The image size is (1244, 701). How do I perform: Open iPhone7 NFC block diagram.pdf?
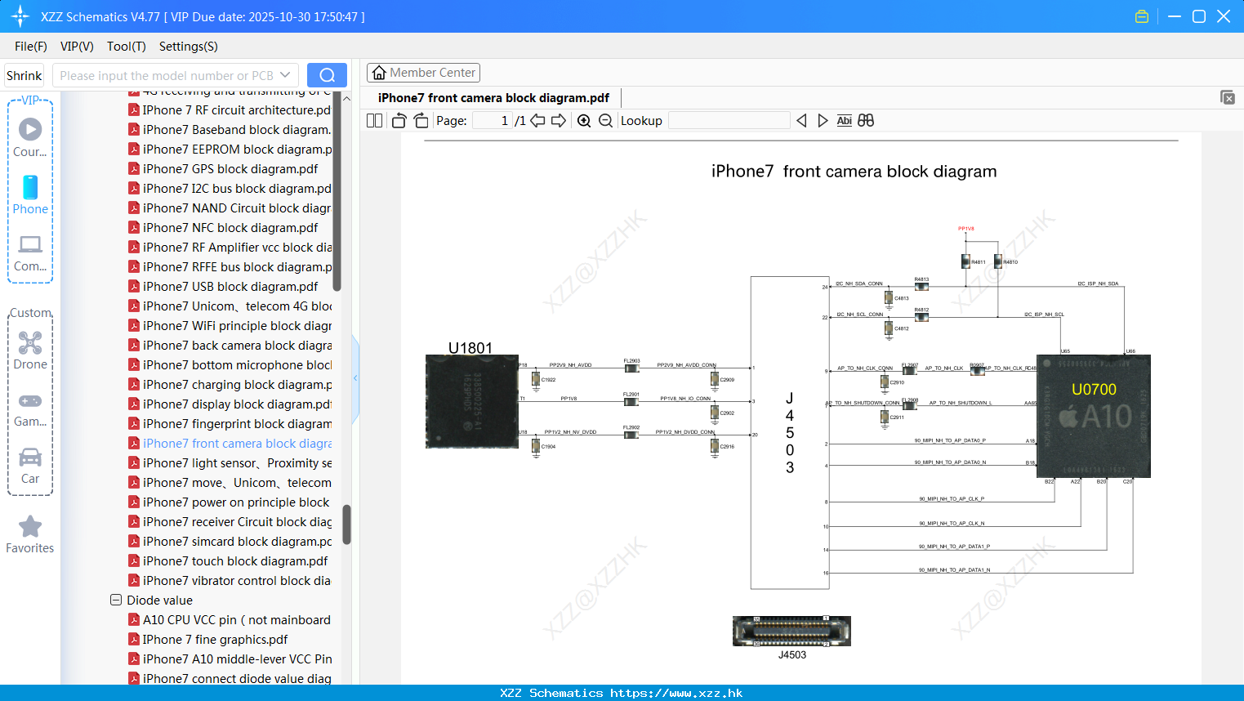(223, 228)
